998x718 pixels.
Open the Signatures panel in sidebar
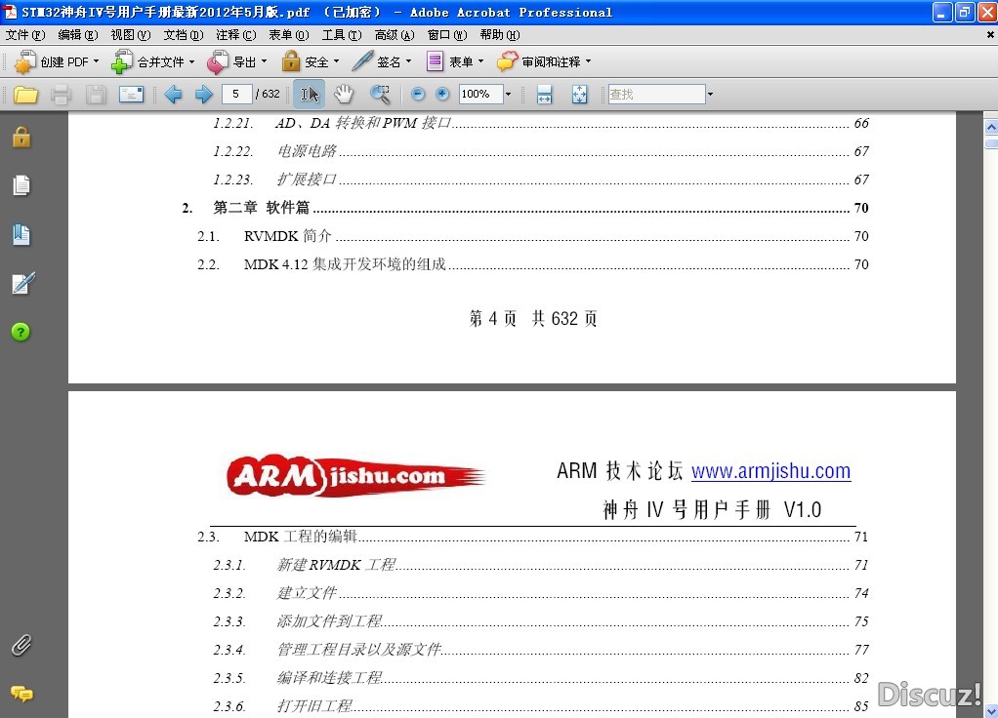point(22,283)
